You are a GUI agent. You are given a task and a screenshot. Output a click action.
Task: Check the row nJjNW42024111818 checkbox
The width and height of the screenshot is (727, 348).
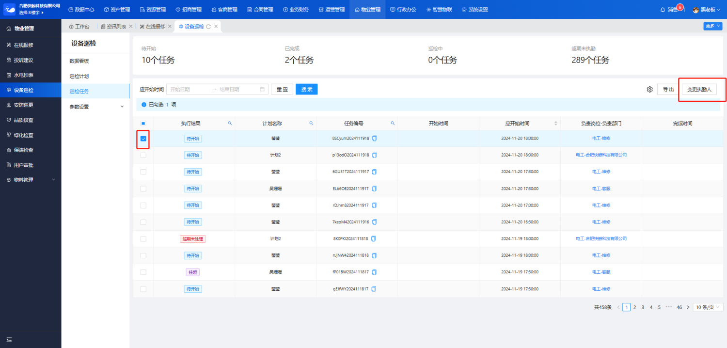click(x=143, y=255)
